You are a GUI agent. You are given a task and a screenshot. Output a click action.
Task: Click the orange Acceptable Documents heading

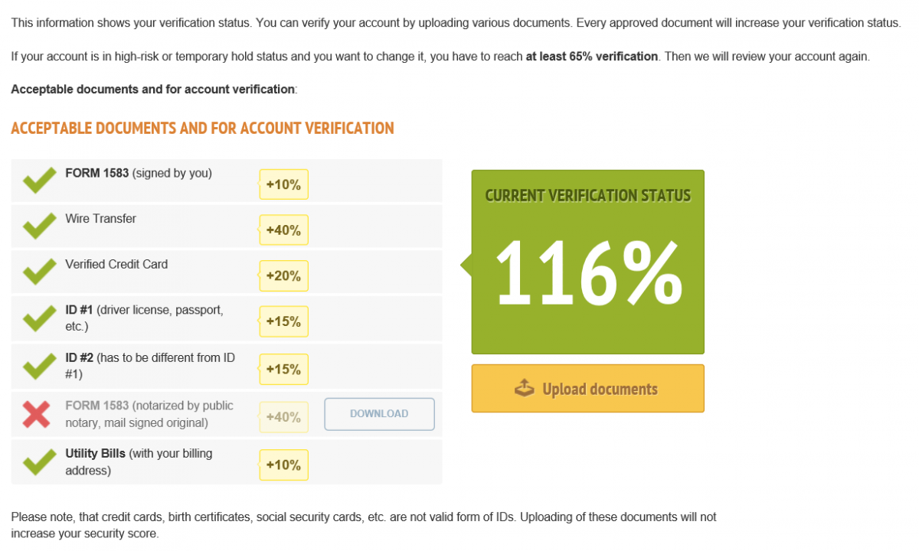tap(202, 128)
